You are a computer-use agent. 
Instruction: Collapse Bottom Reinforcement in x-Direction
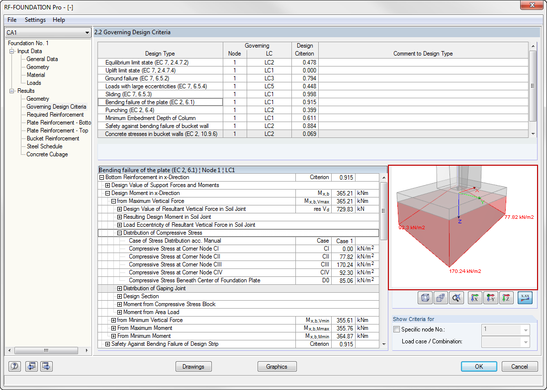click(102, 177)
